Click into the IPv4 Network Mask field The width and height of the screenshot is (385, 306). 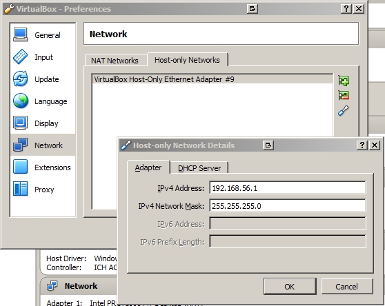point(288,205)
